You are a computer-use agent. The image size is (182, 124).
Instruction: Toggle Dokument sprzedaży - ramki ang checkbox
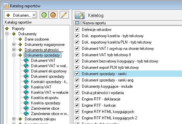(77, 80)
